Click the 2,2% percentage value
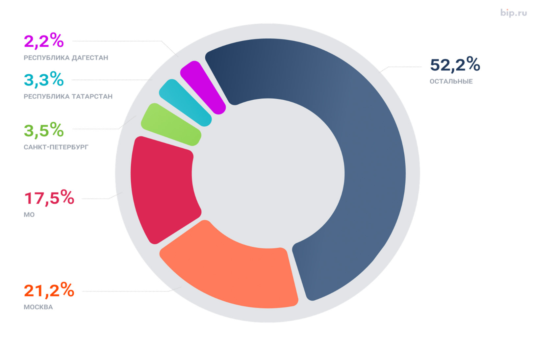The image size is (533, 351). click(x=44, y=41)
